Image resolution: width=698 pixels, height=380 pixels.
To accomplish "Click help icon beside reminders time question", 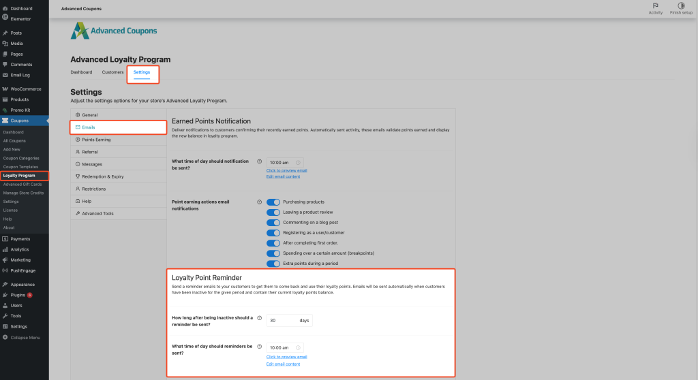I will point(259,347).
